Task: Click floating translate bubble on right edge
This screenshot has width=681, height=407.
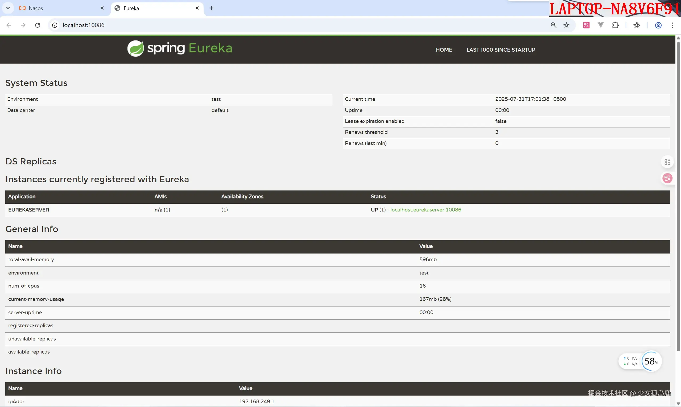Action: pyautogui.click(x=667, y=178)
